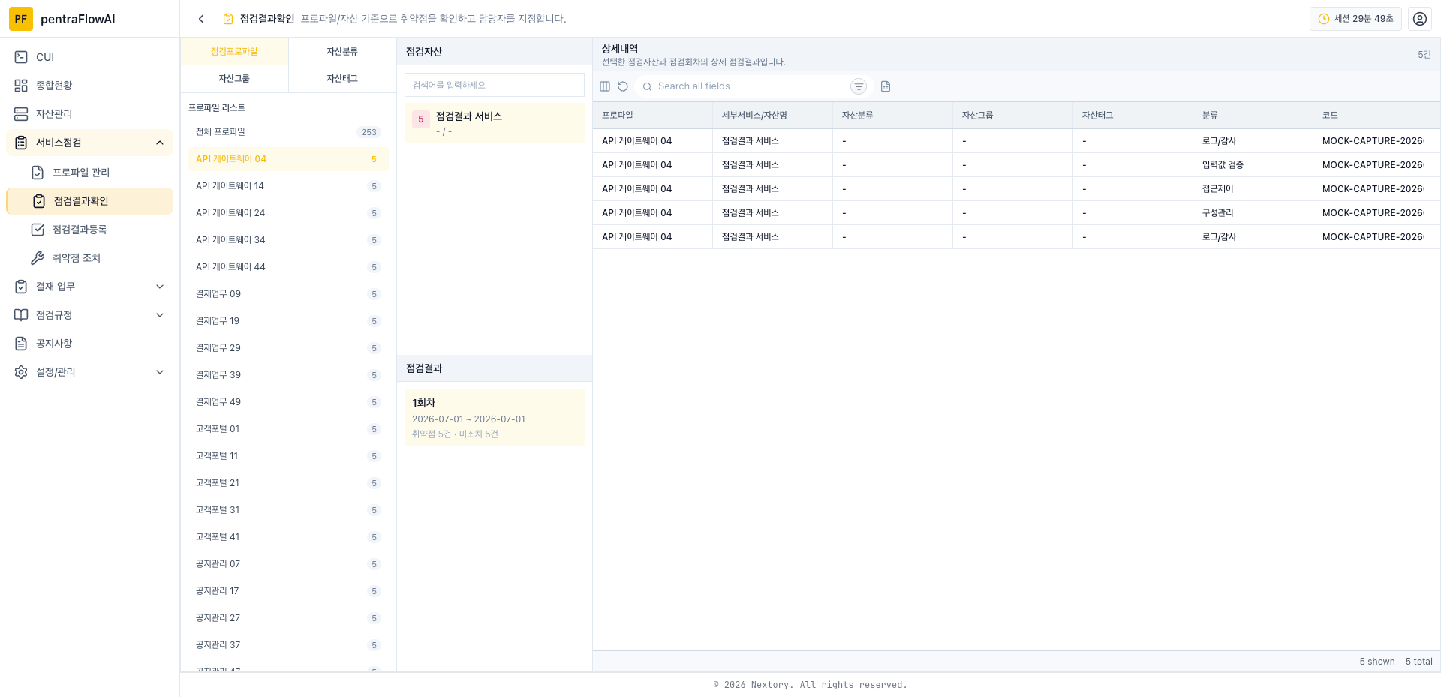The image size is (1441, 697).
Task: Click the 세션 29분 49초 session button
Action: click(x=1355, y=19)
